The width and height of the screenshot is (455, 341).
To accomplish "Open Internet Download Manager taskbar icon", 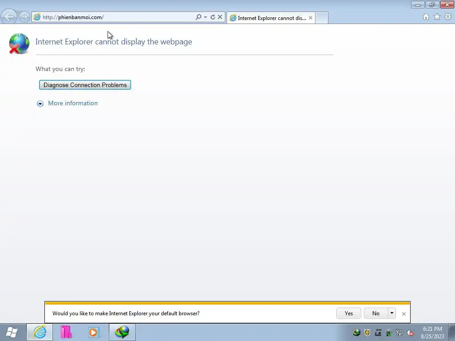I will point(122,332).
